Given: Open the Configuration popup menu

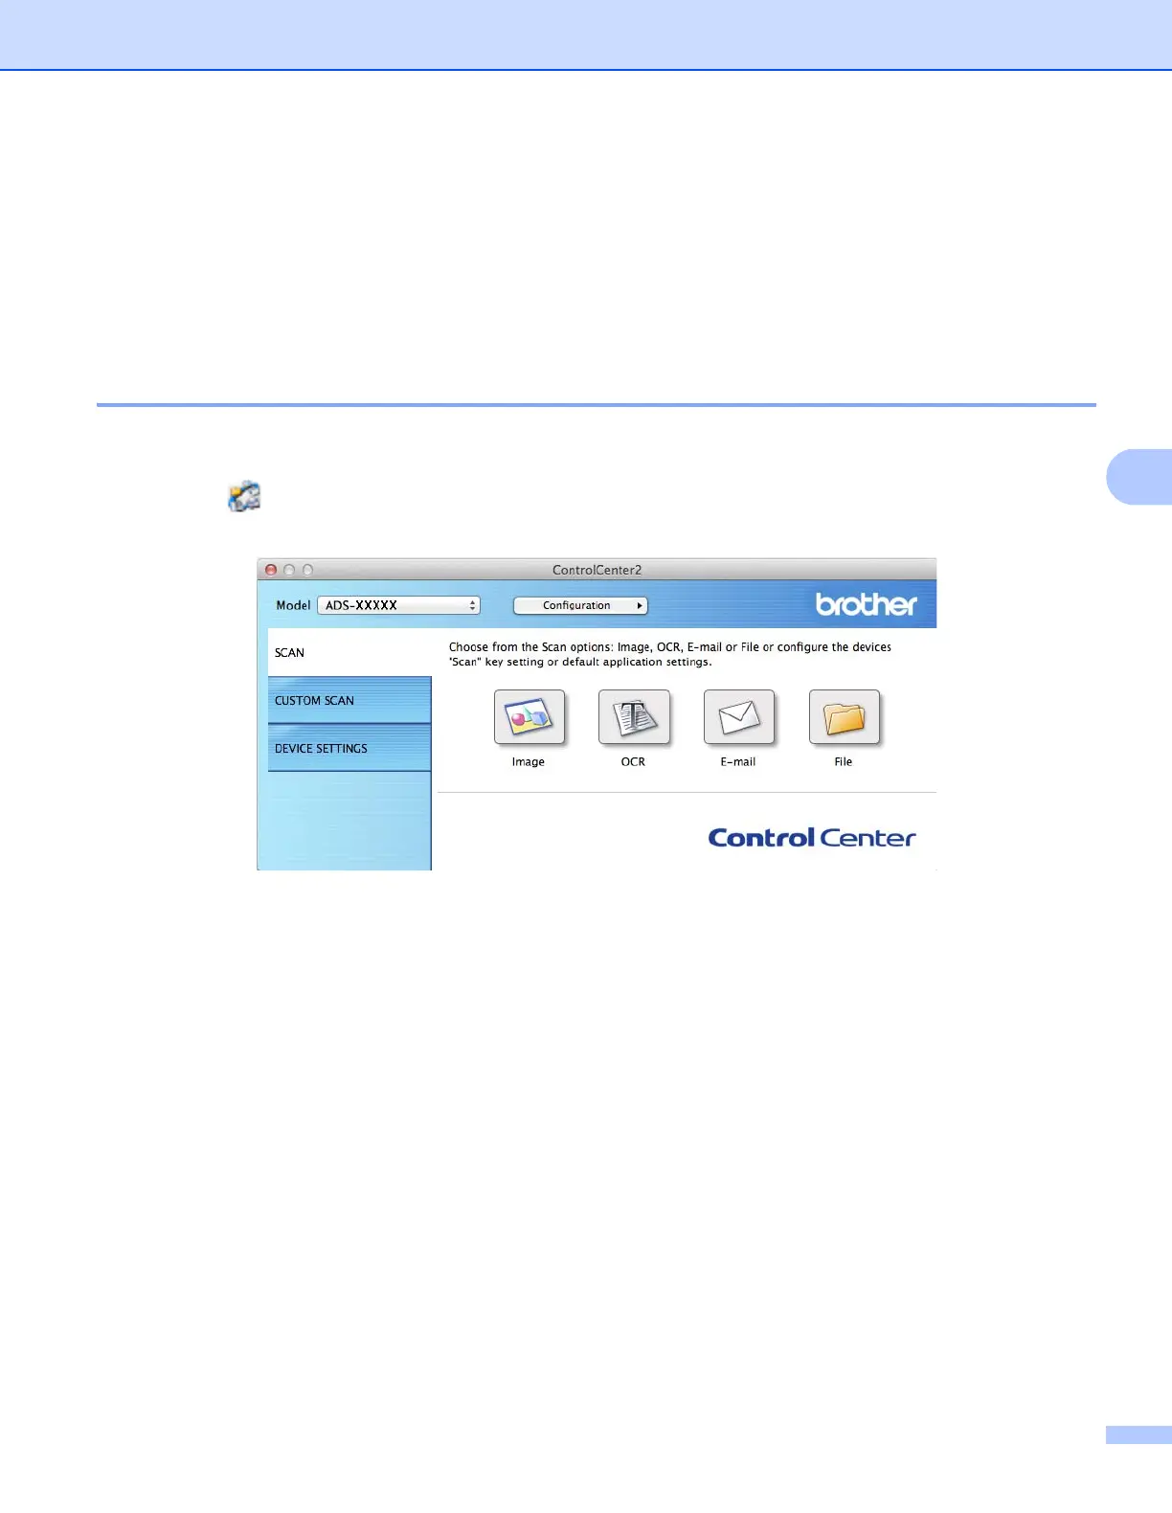Looking at the screenshot, I should click(580, 605).
